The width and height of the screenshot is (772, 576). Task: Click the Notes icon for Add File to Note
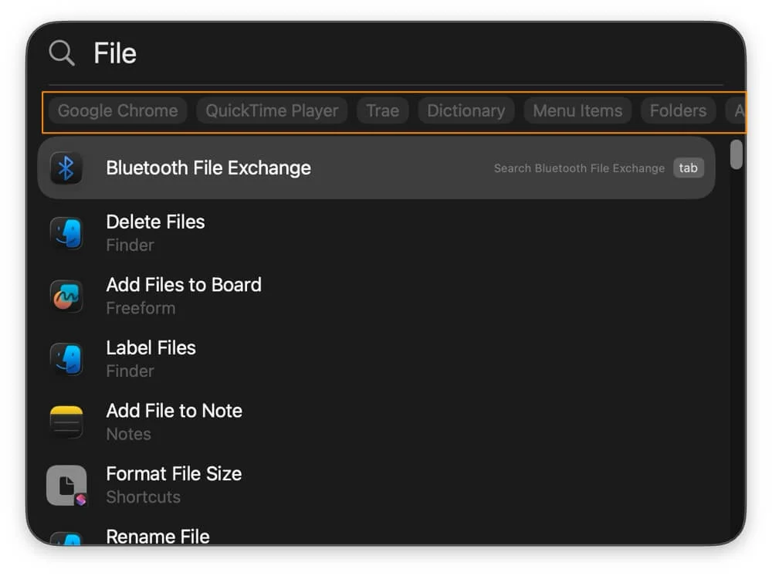pyautogui.click(x=66, y=422)
